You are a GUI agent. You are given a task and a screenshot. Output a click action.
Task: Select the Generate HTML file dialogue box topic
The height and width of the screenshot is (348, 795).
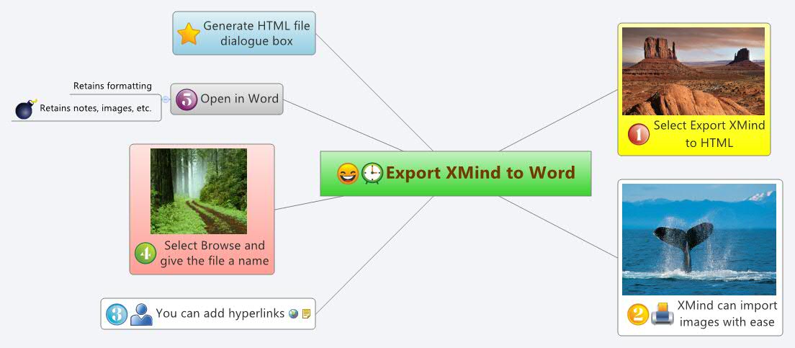[256, 33]
